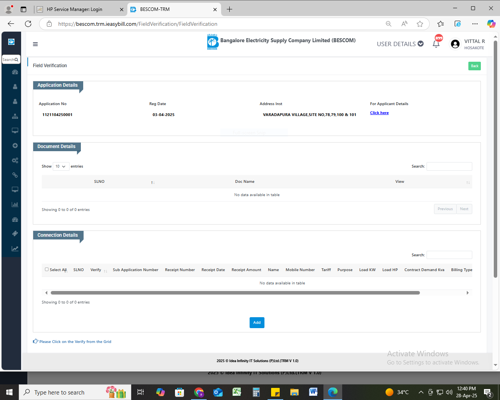Image resolution: width=500 pixels, height=400 pixels.
Task: Open the notifications bell showing 899
Action: (436, 44)
